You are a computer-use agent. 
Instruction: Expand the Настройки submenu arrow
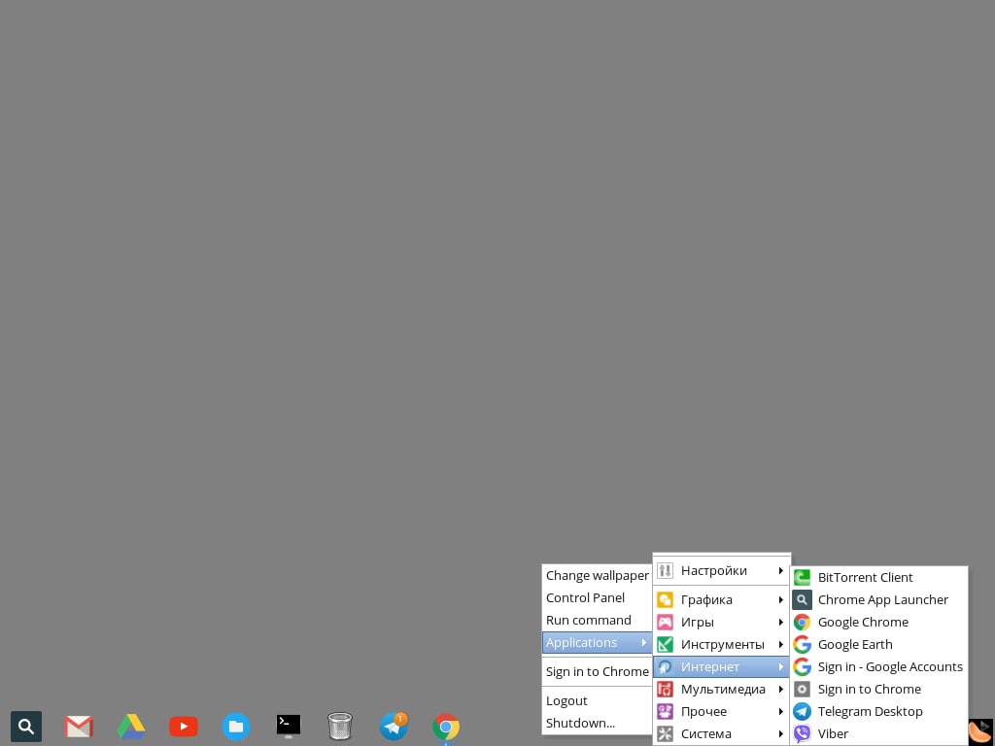point(780,571)
